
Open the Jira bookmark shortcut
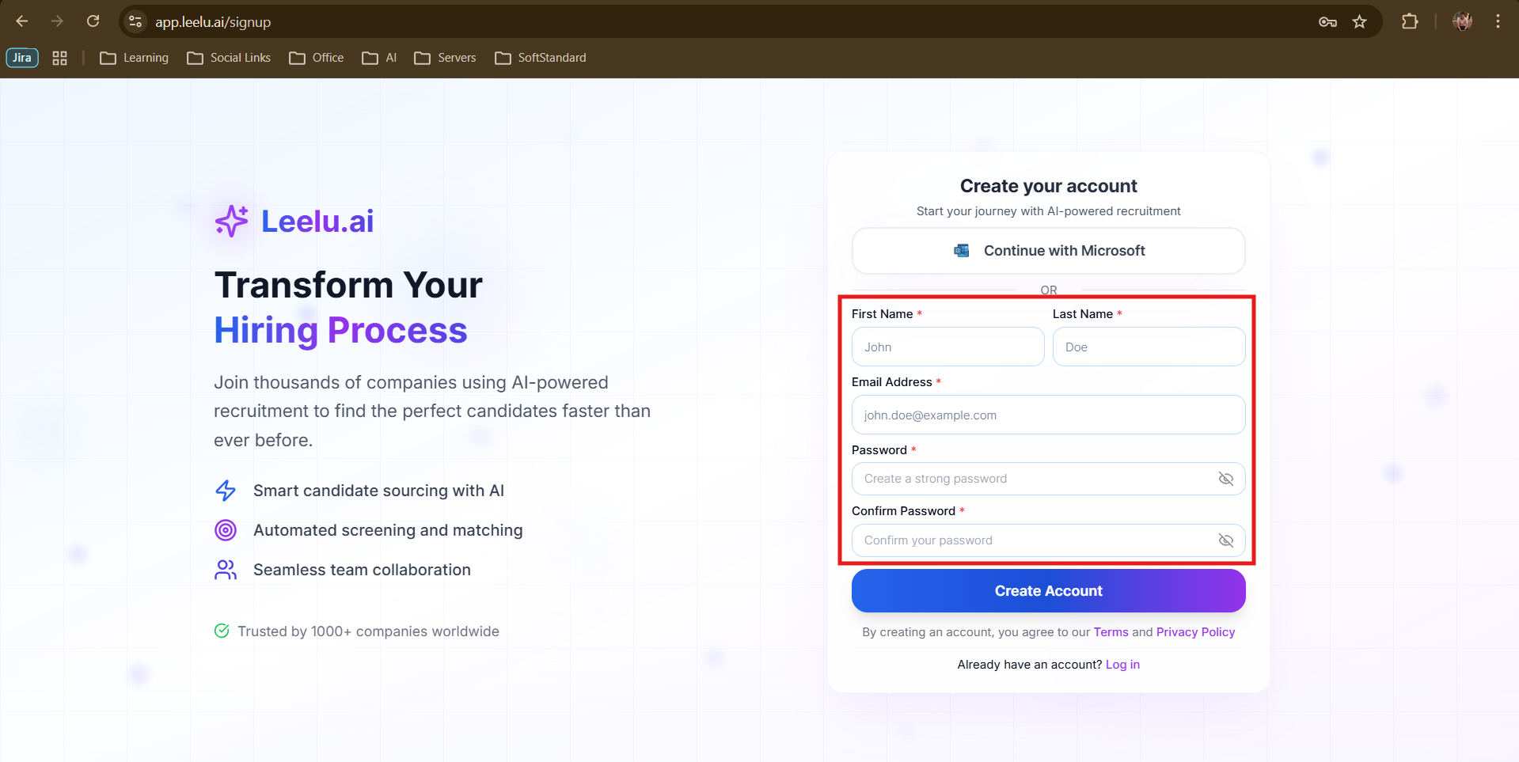pyautogui.click(x=22, y=58)
